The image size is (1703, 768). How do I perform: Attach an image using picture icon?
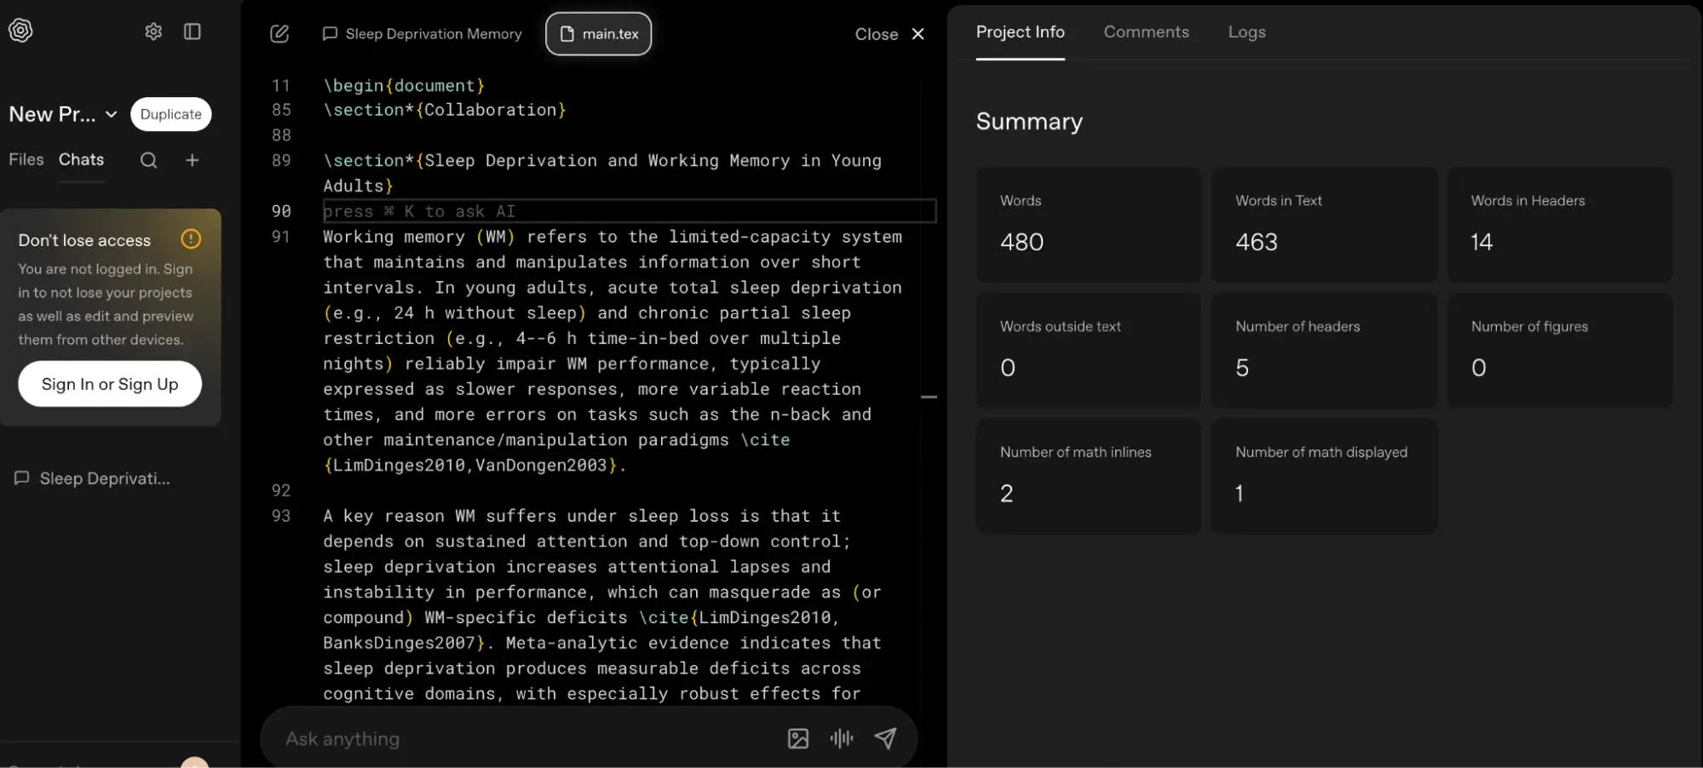click(x=797, y=738)
